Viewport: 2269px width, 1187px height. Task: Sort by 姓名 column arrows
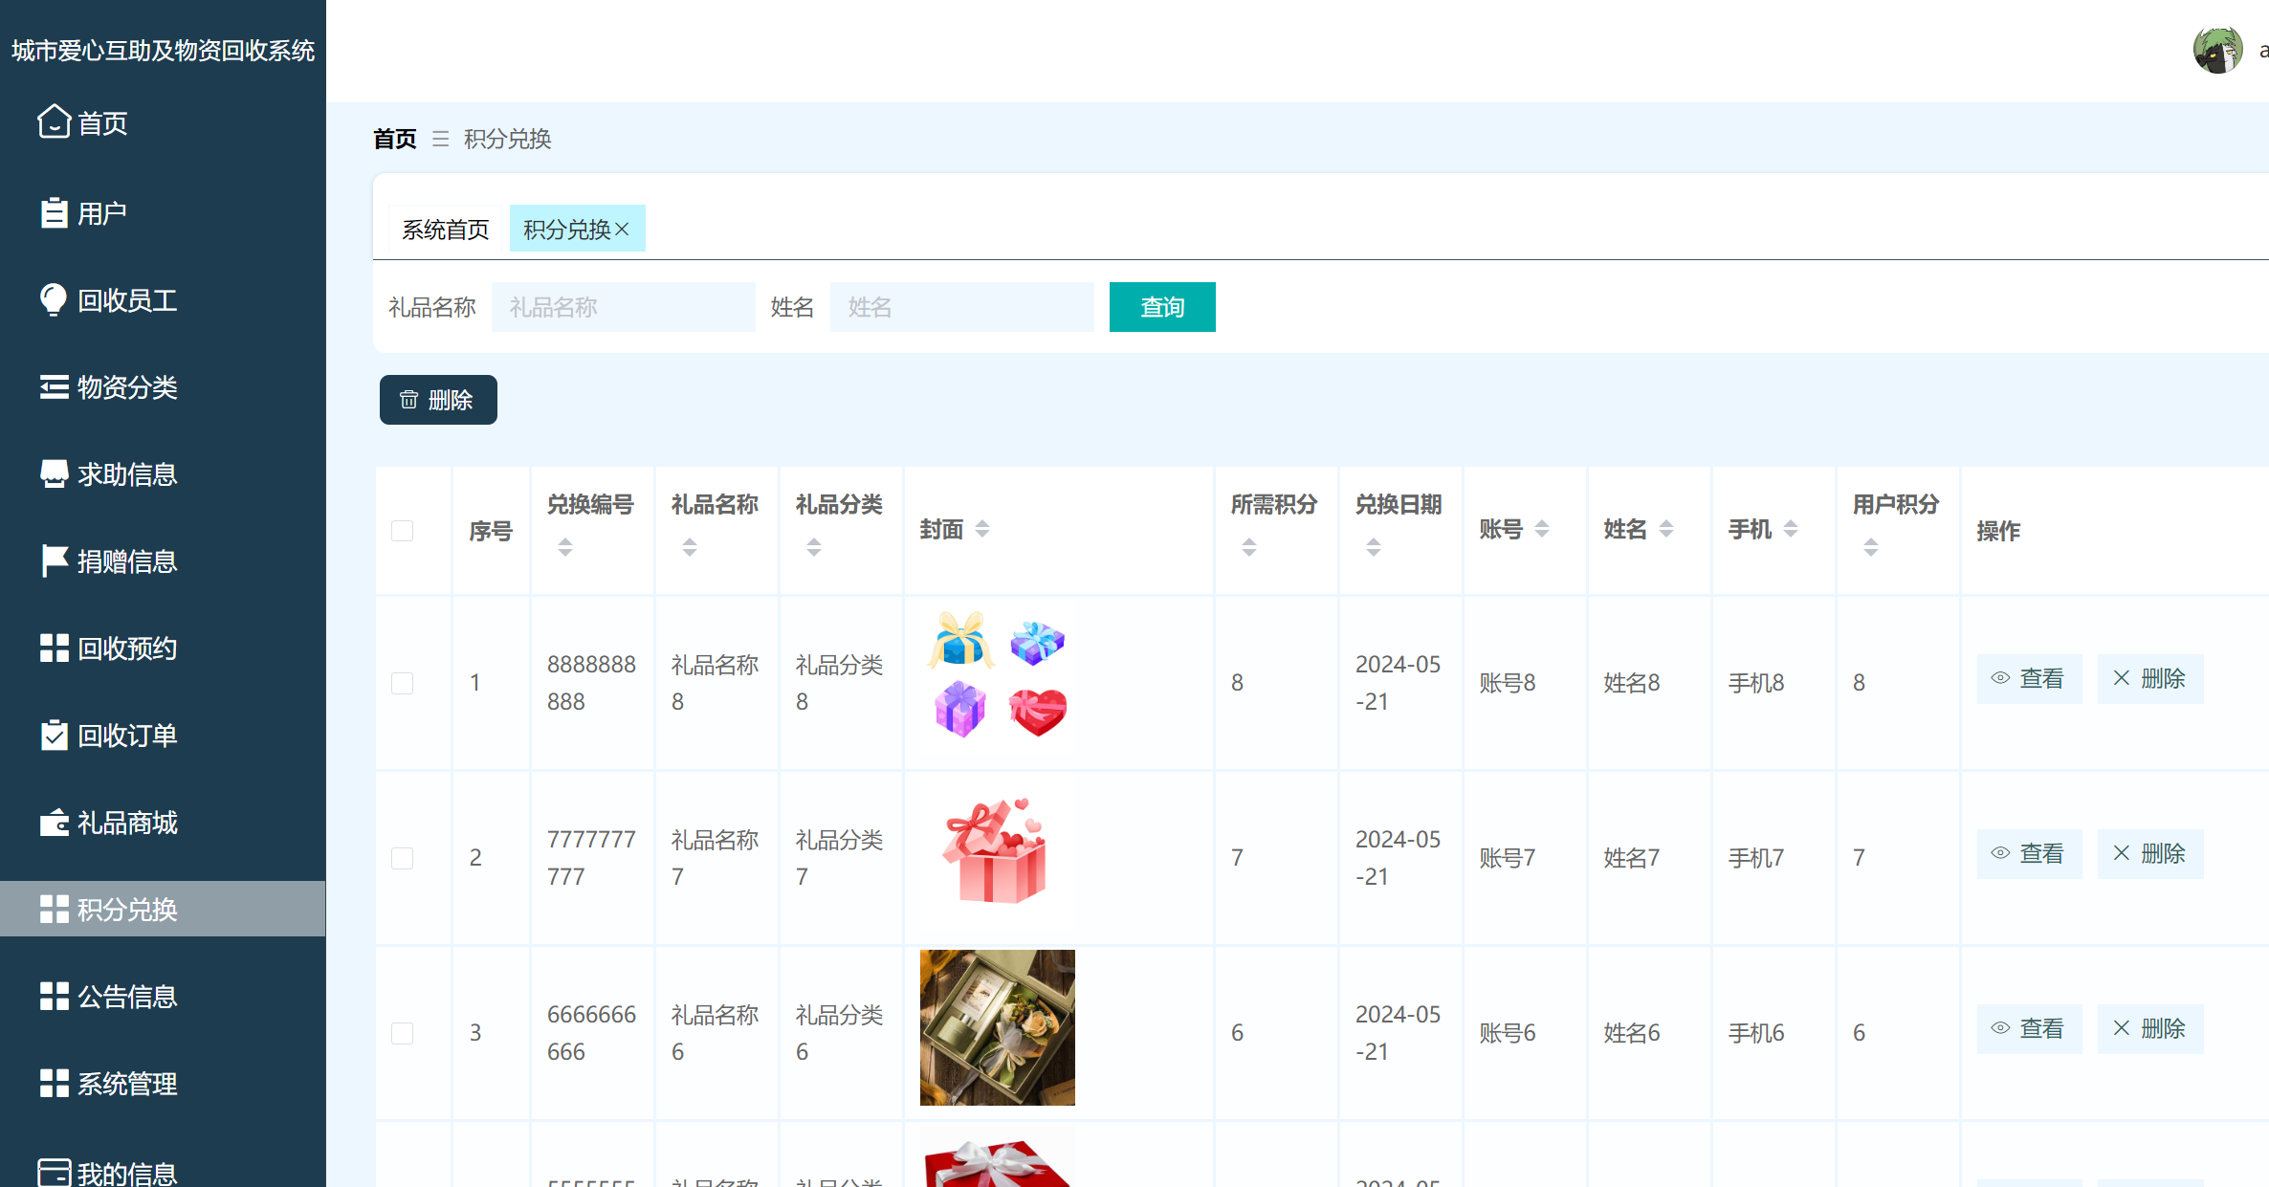pos(1664,527)
